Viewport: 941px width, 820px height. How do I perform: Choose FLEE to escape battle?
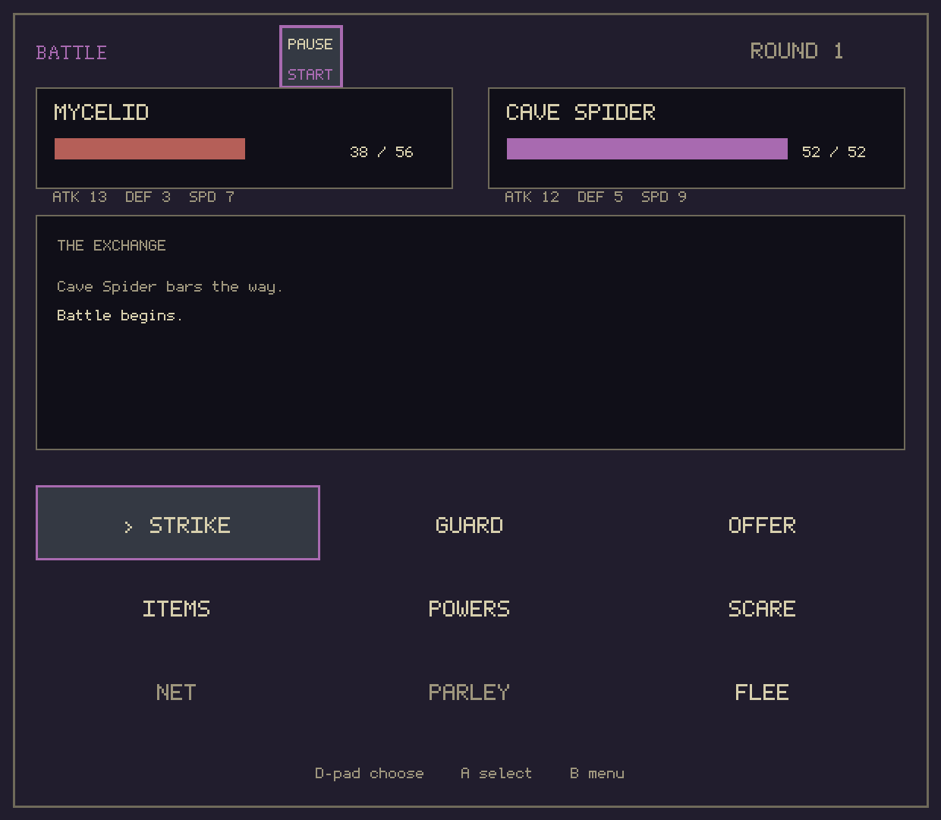pos(762,692)
